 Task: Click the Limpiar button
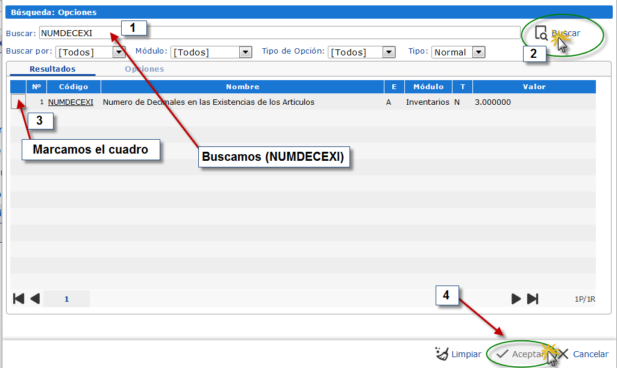(x=458, y=354)
